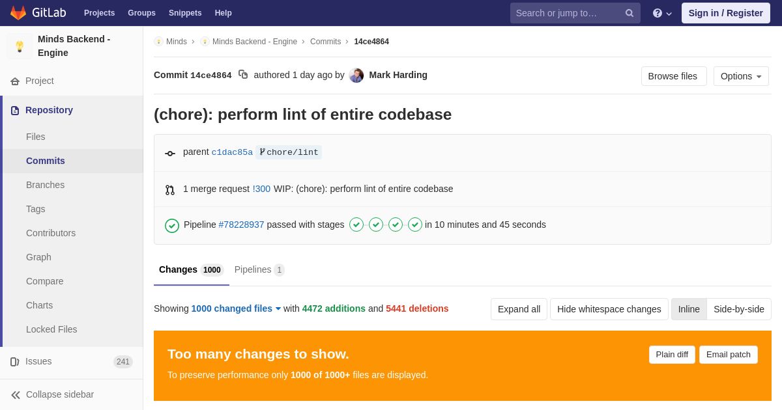Open the Help question mark menu
This screenshot has height=410, width=782.
pyautogui.click(x=661, y=13)
